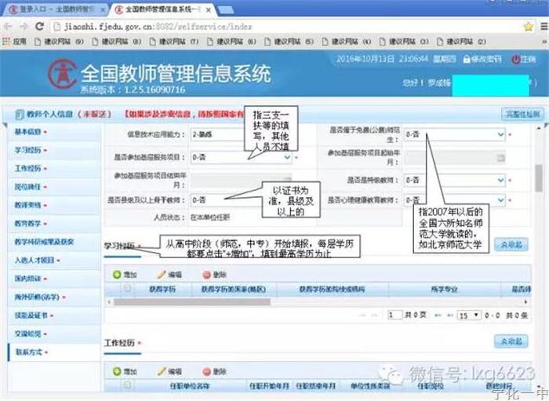Screen dimensions: 549x401
Task: Open calendar picker for 参加基层服务项目起始年月
Action: coord(500,158)
